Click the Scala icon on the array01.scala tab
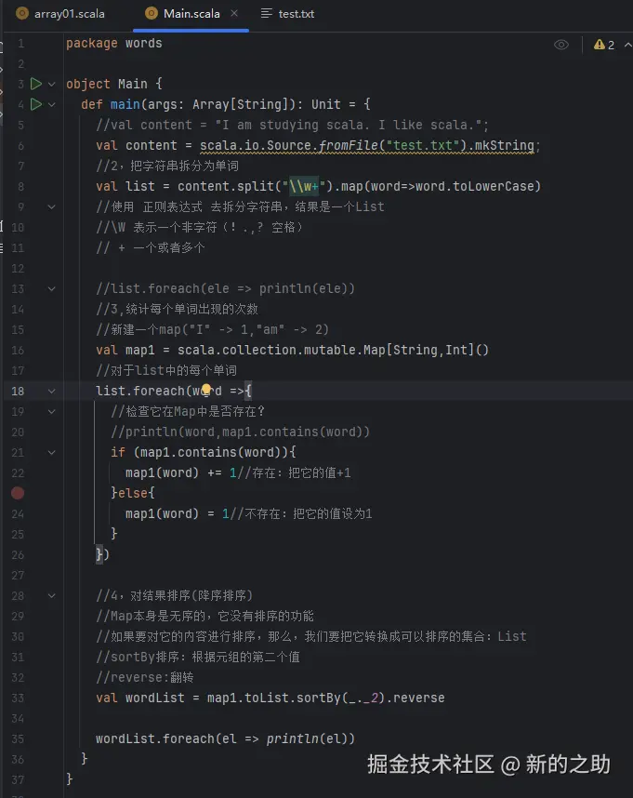Image resolution: width=633 pixels, height=798 pixels. (22, 13)
